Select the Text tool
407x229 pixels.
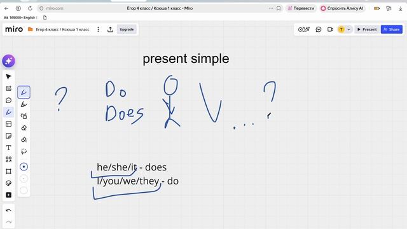point(8,148)
